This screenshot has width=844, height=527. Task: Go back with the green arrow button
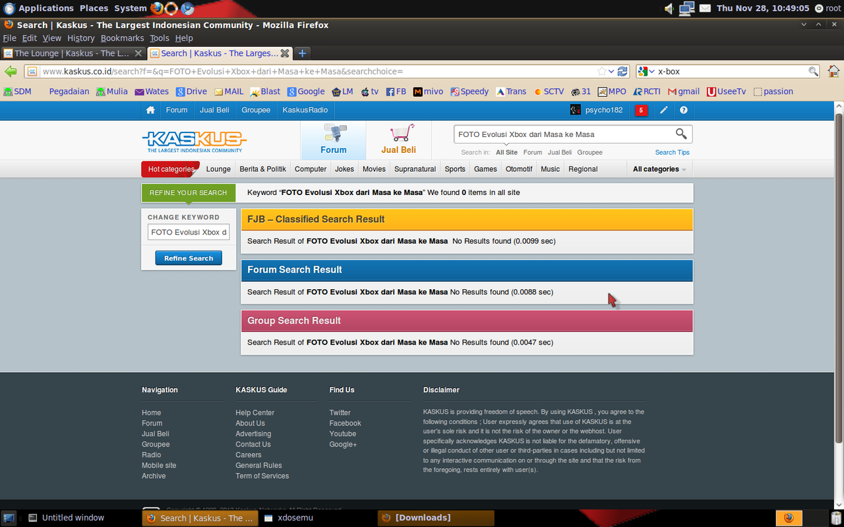click(x=11, y=71)
